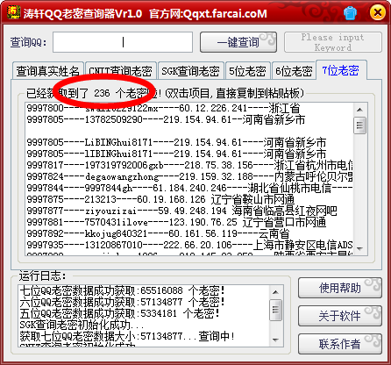
Task: Click the app logo in title bar
Action: tap(13, 12)
